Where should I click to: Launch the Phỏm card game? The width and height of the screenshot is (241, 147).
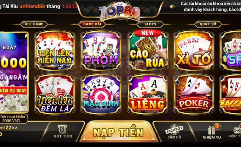101,50
